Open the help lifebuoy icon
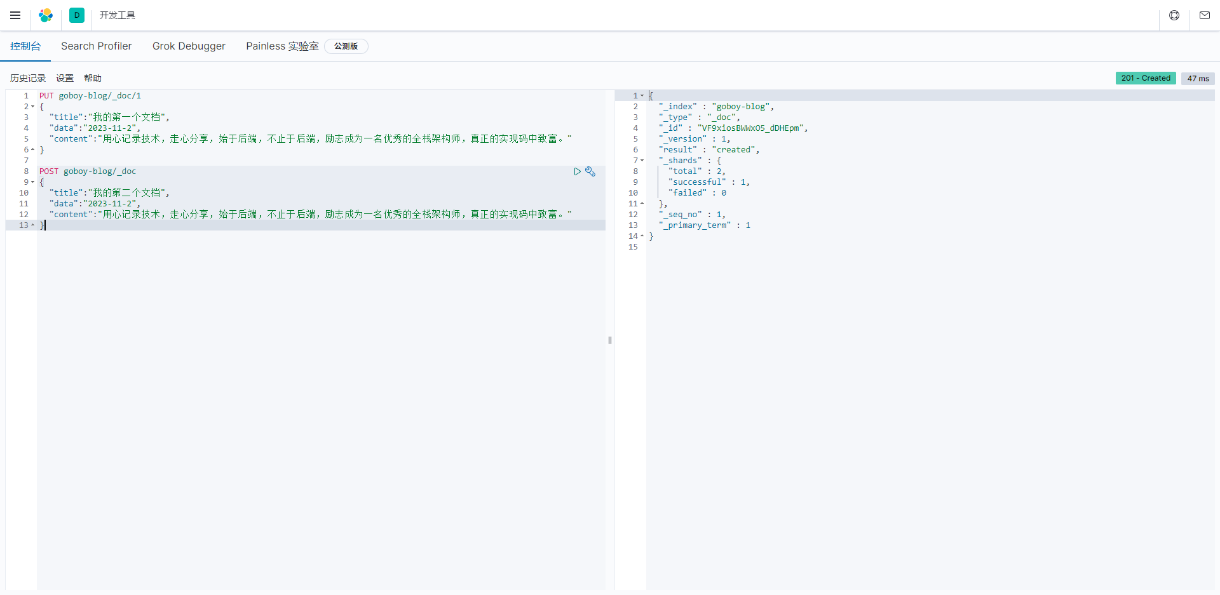The image size is (1220, 595). [x=1174, y=15]
